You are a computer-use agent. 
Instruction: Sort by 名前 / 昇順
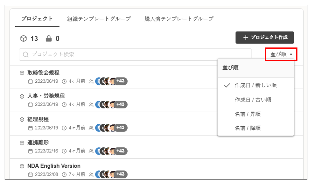(248, 114)
